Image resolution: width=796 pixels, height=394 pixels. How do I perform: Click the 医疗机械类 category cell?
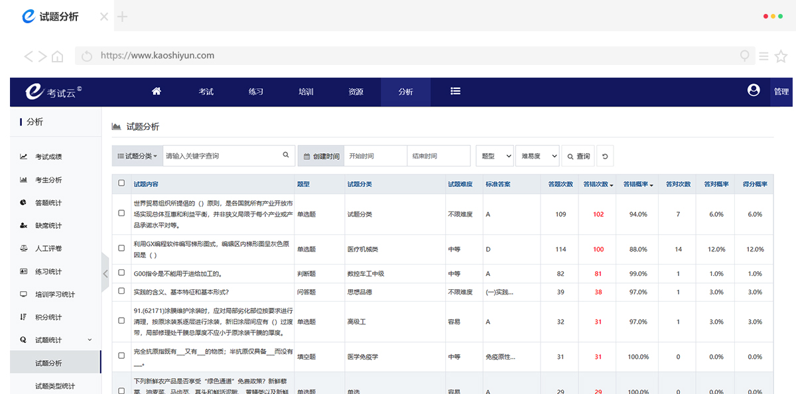pyautogui.click(x=363, y=249)
